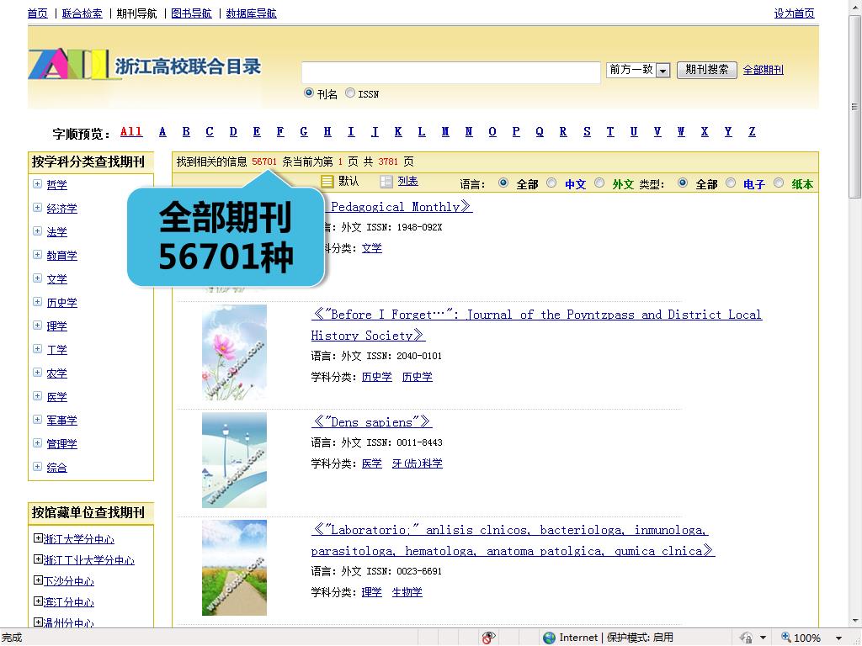
Task: Click the scrollbar down arrow
Action: pyautogui.click(x=854, y=622)
